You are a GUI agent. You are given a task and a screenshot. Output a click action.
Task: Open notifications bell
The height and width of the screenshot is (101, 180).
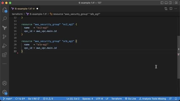click(x=176, y=99)
